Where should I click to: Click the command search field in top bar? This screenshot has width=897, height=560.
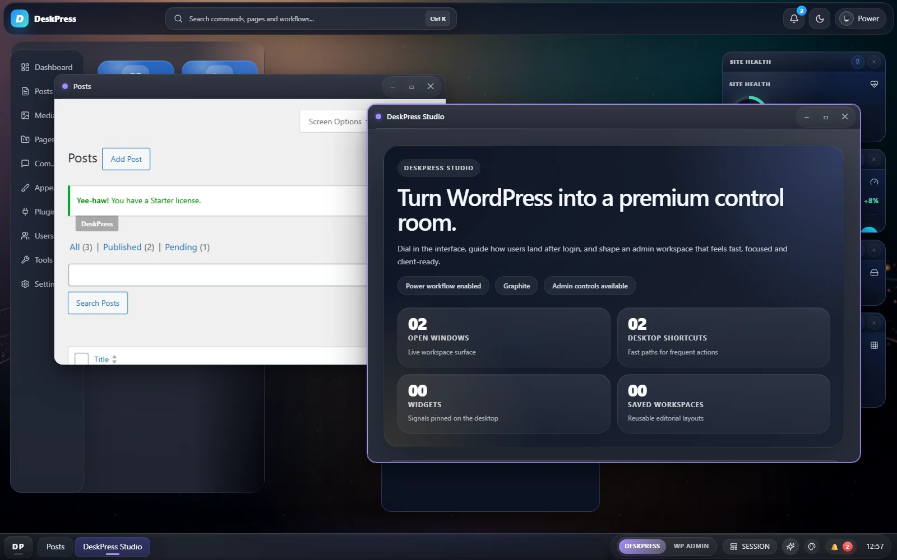point(311,18)
